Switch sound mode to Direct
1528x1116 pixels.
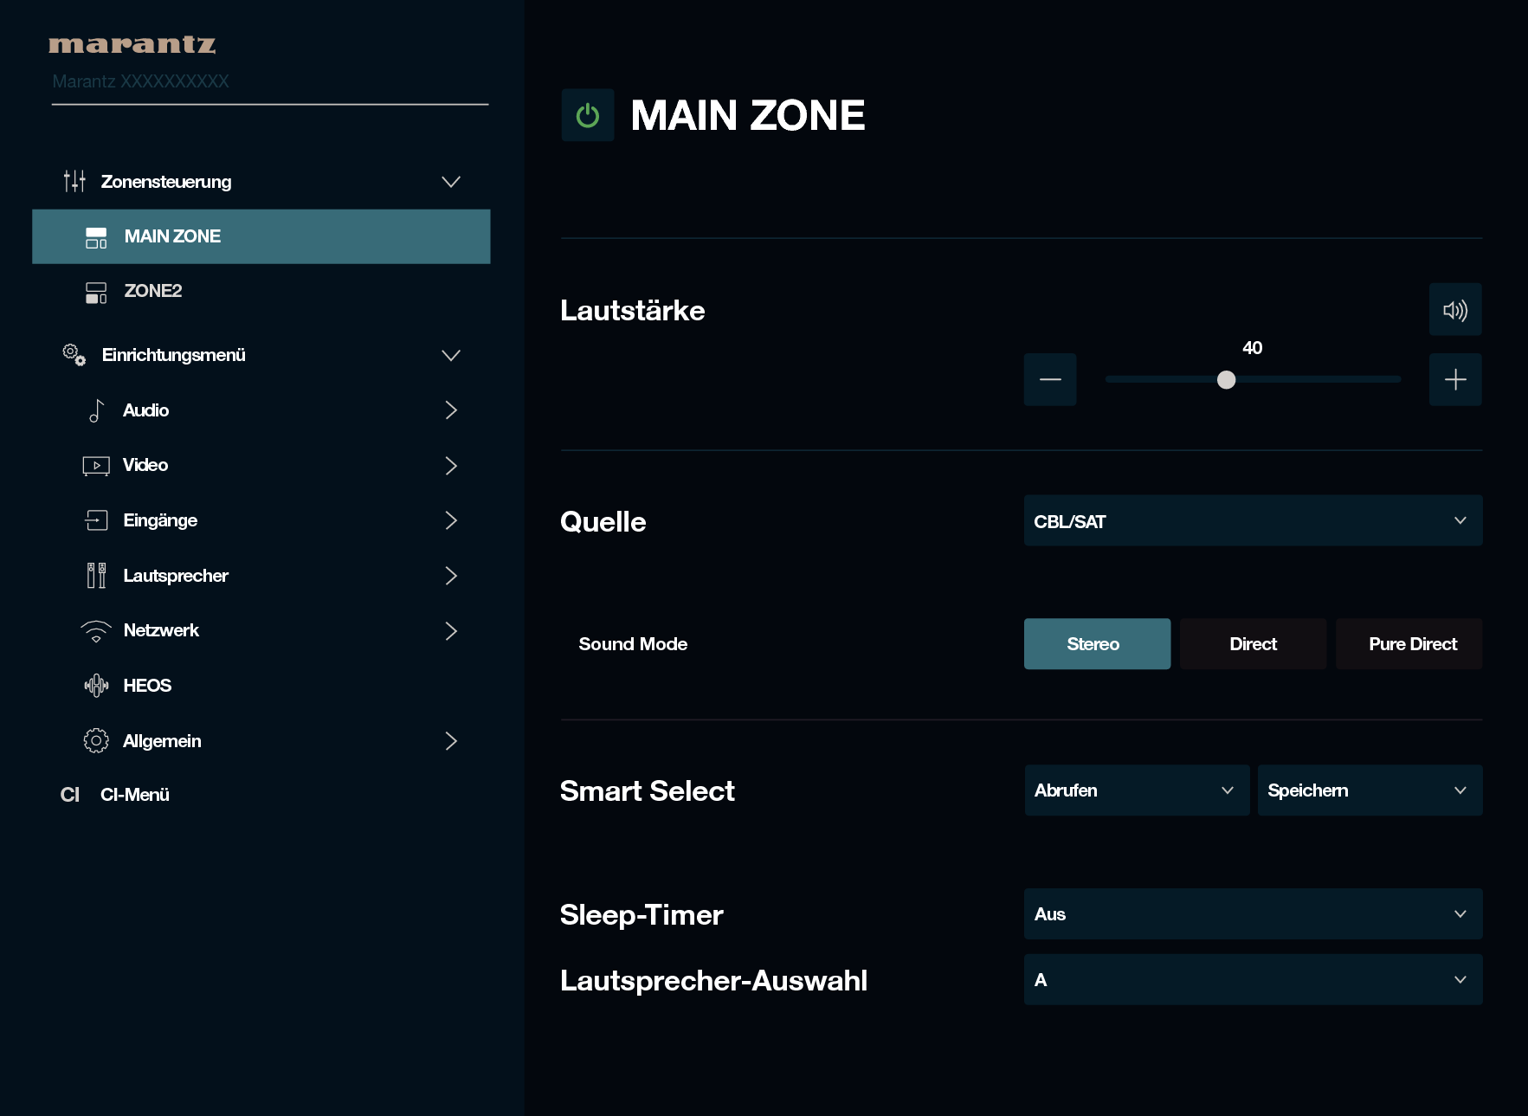1252,644
